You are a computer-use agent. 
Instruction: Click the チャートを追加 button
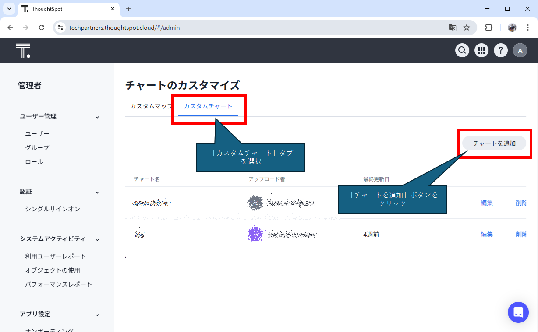[494, 143]
